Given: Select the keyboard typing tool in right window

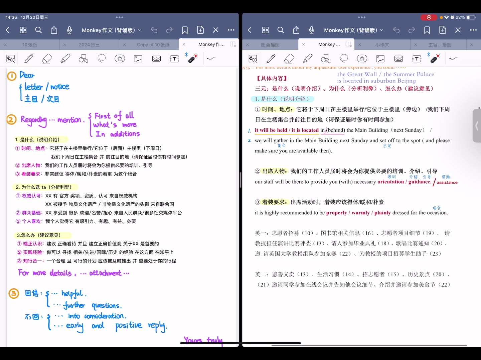Looking at the screenshot, I should 398,59.
